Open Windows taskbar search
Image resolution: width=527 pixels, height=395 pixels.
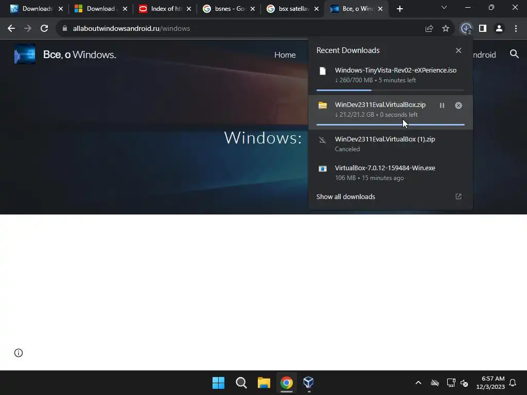coord(241,383)
